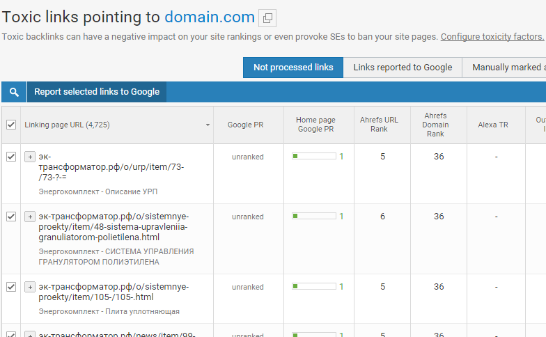Click Ahrefs URL Rank value 6
546x337 pixels.
382,217
